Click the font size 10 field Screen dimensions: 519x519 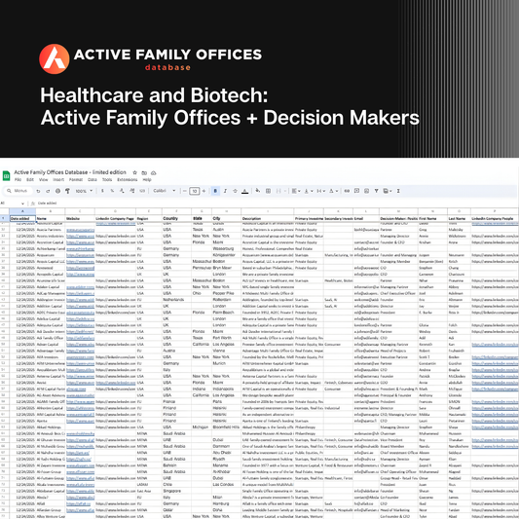point(195,191)
